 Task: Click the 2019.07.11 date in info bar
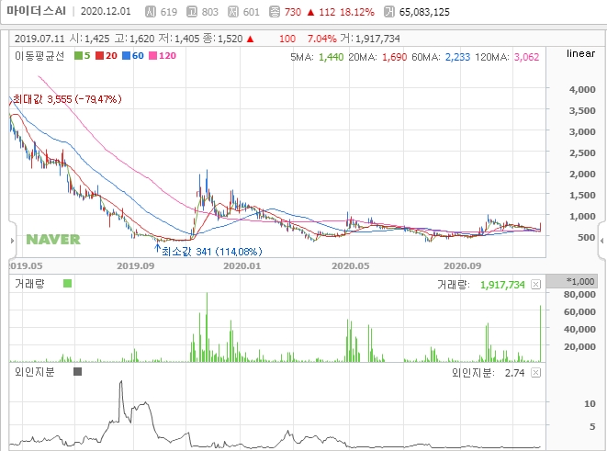point(39,39)
